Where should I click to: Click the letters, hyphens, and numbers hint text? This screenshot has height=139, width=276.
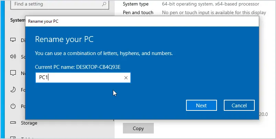point(104,53)
